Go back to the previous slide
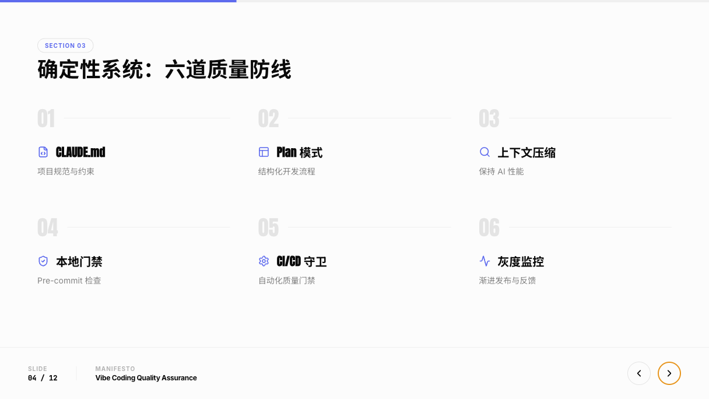The image size is (709, 399). pos(638,373)
